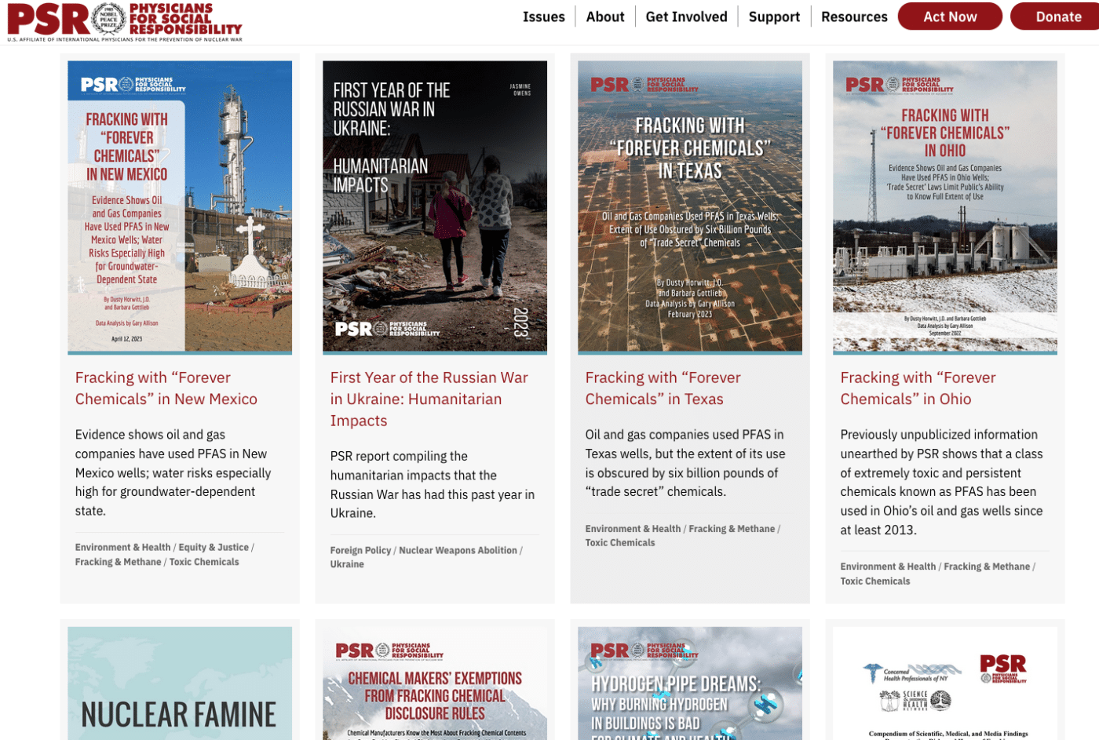This screenshot has width=1099, height=740.
Task: Open the Nuclear Famine report thumbnail
Action: pos(180,683)
